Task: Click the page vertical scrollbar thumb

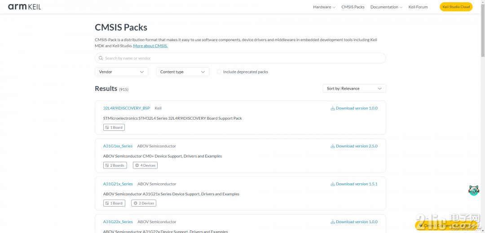Action: (x=483, y=30)
